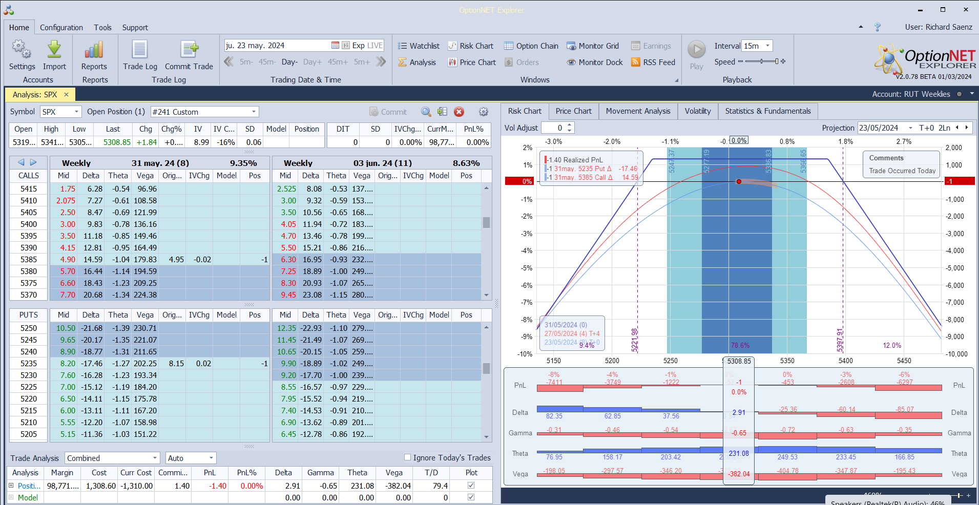Screen dimensions: 979x505
Task: Enable Ignore Today's Trades checkbox
Action: pyautogui.click(x=408, y=457)
